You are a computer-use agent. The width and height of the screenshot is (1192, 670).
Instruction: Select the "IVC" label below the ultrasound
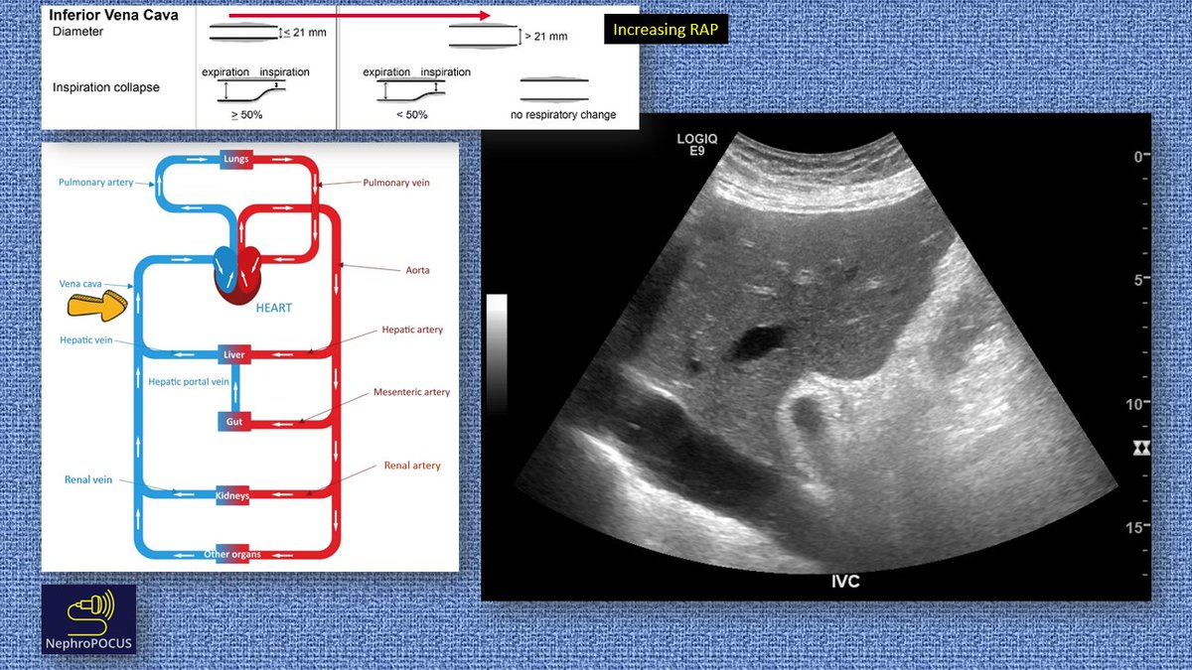[x=845, y=582]
